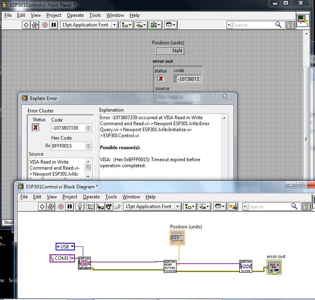Screen dimensions: 315x300
Task: Open Window menu in Front Panel
Action: (115, 15)
